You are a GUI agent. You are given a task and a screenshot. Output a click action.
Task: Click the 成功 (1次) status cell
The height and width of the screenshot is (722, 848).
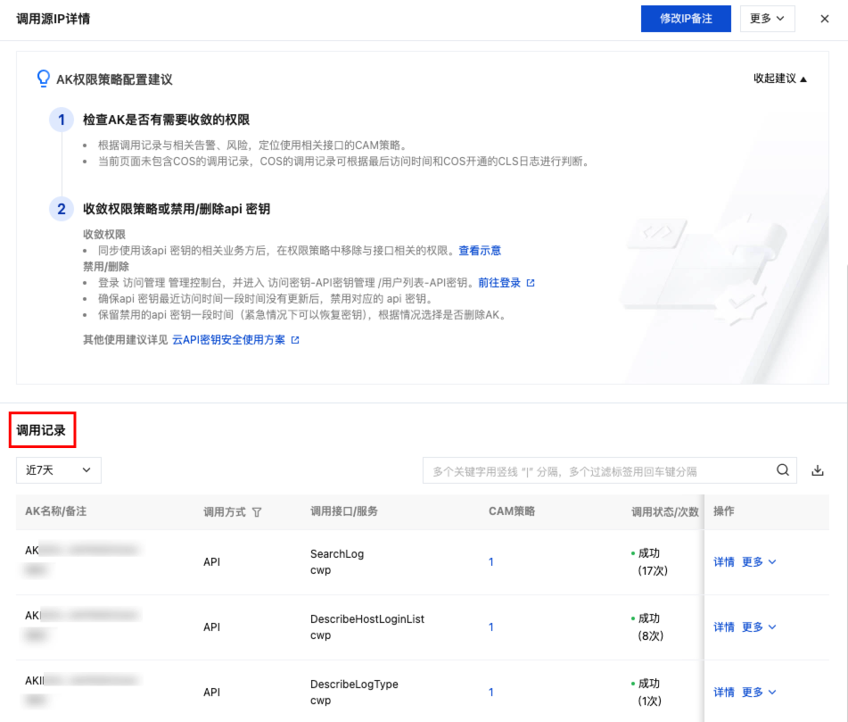[647, 692]
